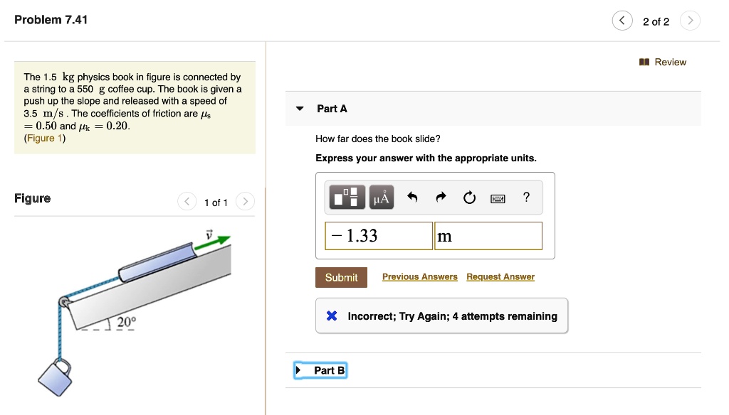Open the Review panel

[x=663, y=62]
